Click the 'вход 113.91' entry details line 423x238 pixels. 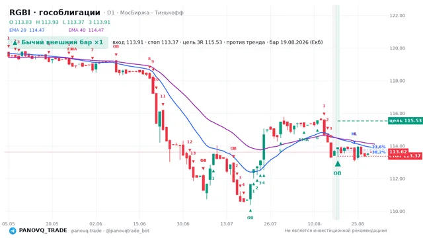217,42
